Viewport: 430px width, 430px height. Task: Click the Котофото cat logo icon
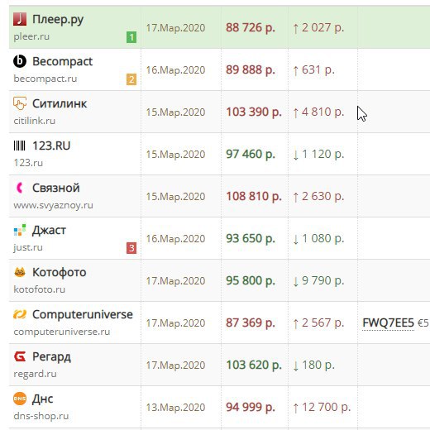pos(20,272)
